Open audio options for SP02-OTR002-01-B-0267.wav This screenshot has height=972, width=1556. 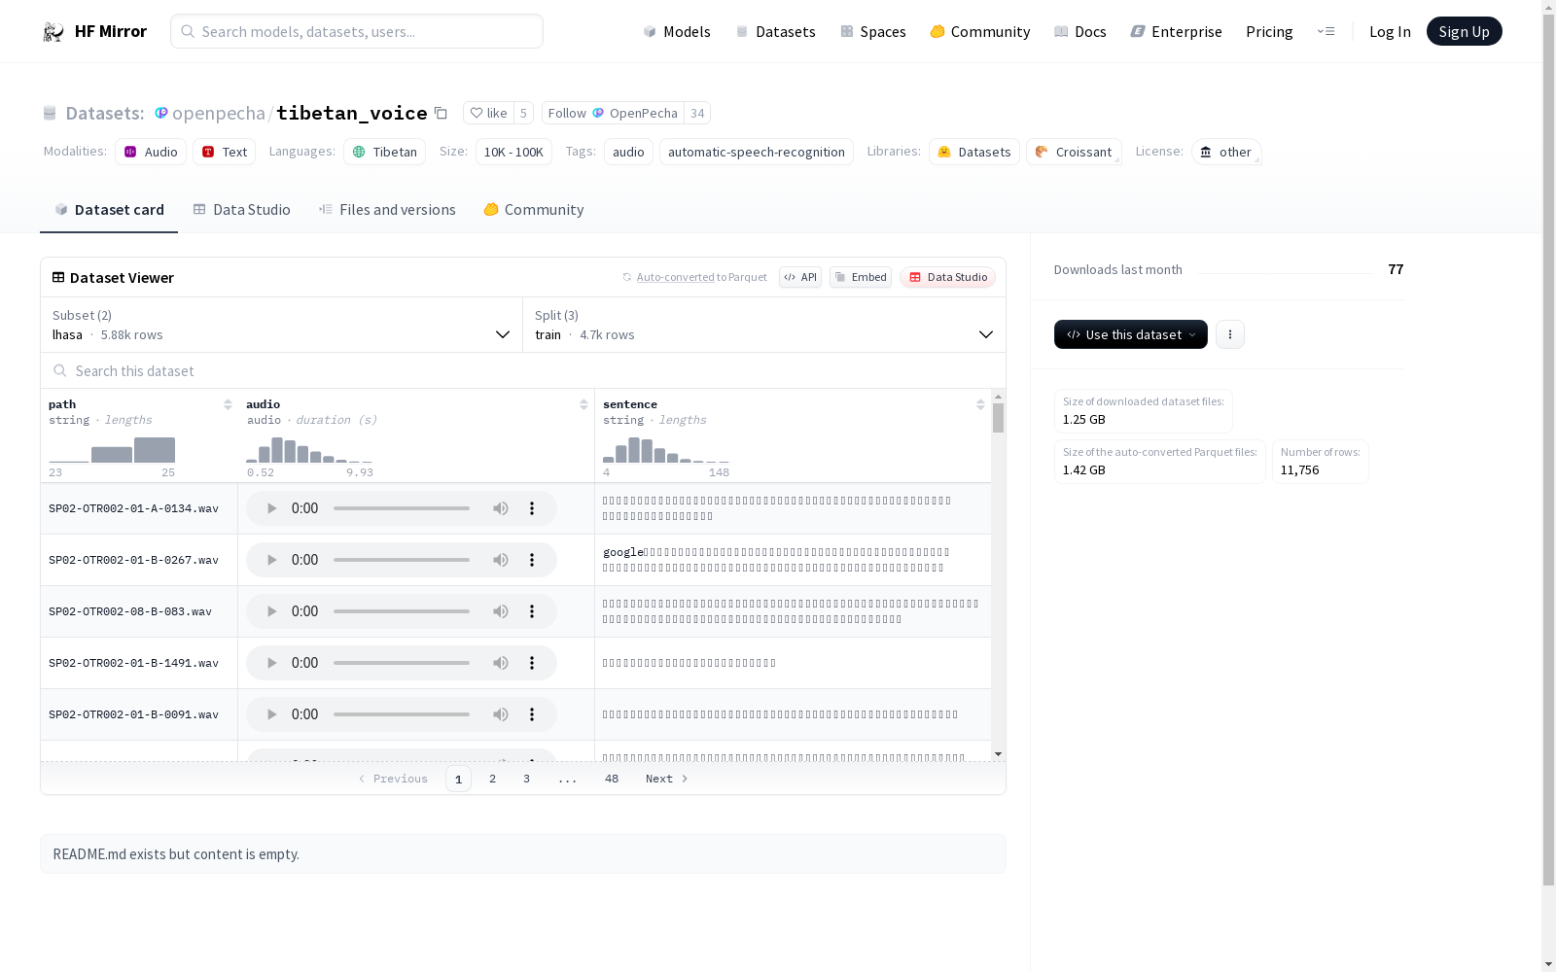point(532,560)
